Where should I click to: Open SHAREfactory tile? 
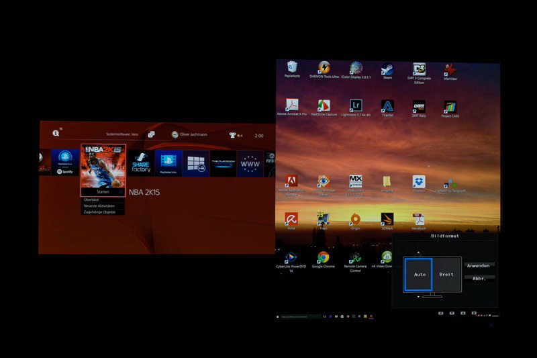coord(141,163)
